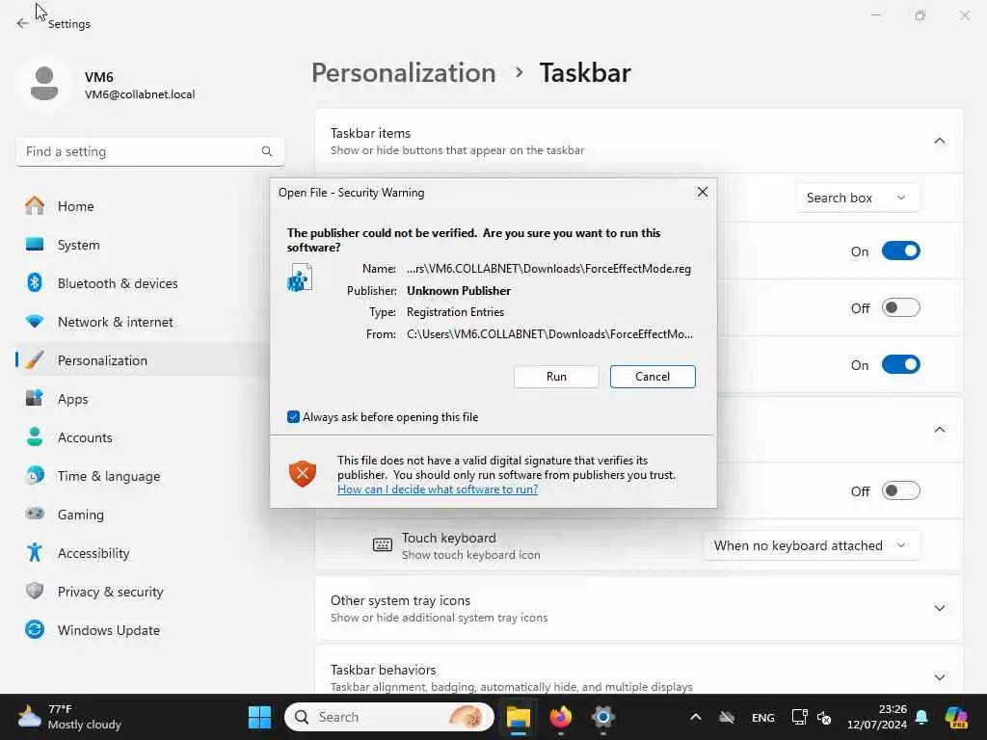Image resolution: width=987 pixels, height=740 pixels.
Task: Uncheck Always ask before opening this file
Action: tap(293, 416)
